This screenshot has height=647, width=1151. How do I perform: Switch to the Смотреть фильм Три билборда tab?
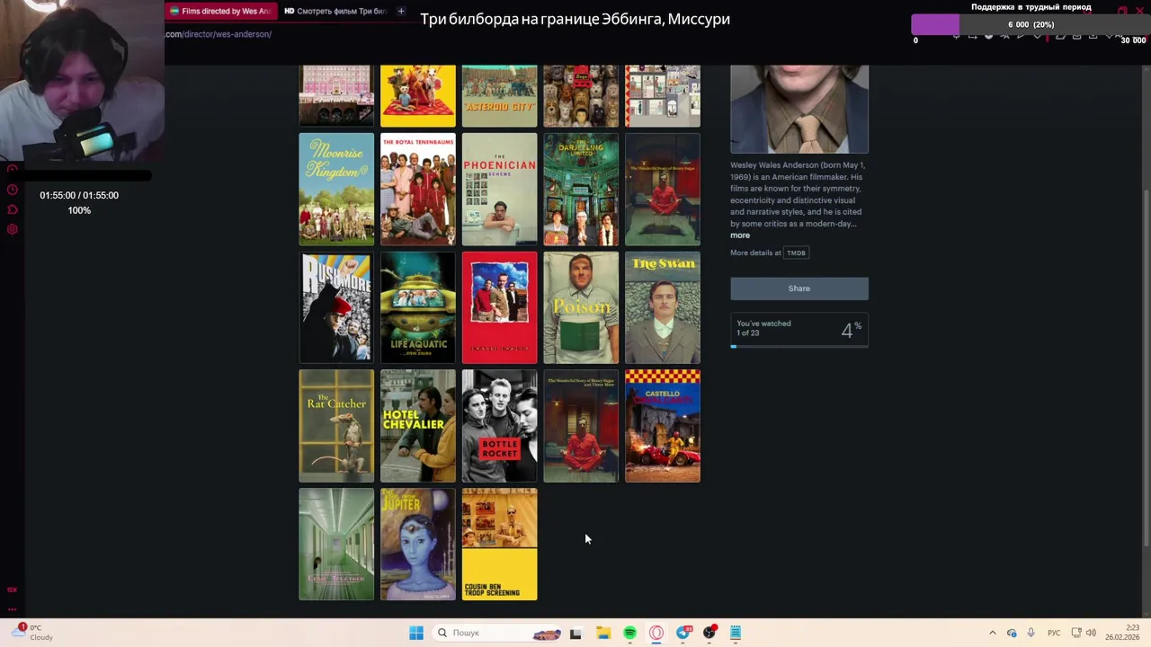[335, 11]
